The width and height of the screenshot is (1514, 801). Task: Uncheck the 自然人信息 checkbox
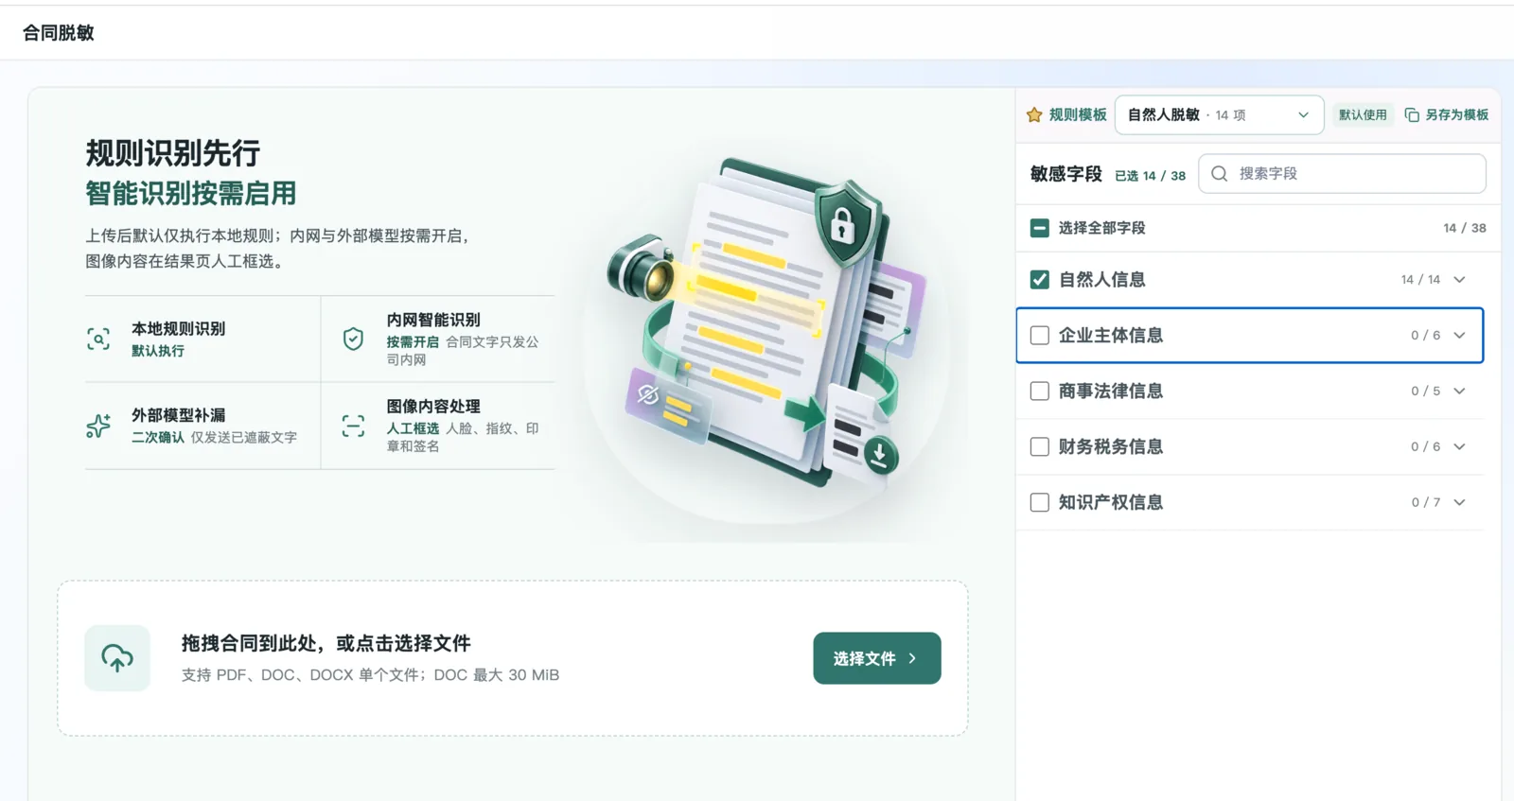point(1039,279)
